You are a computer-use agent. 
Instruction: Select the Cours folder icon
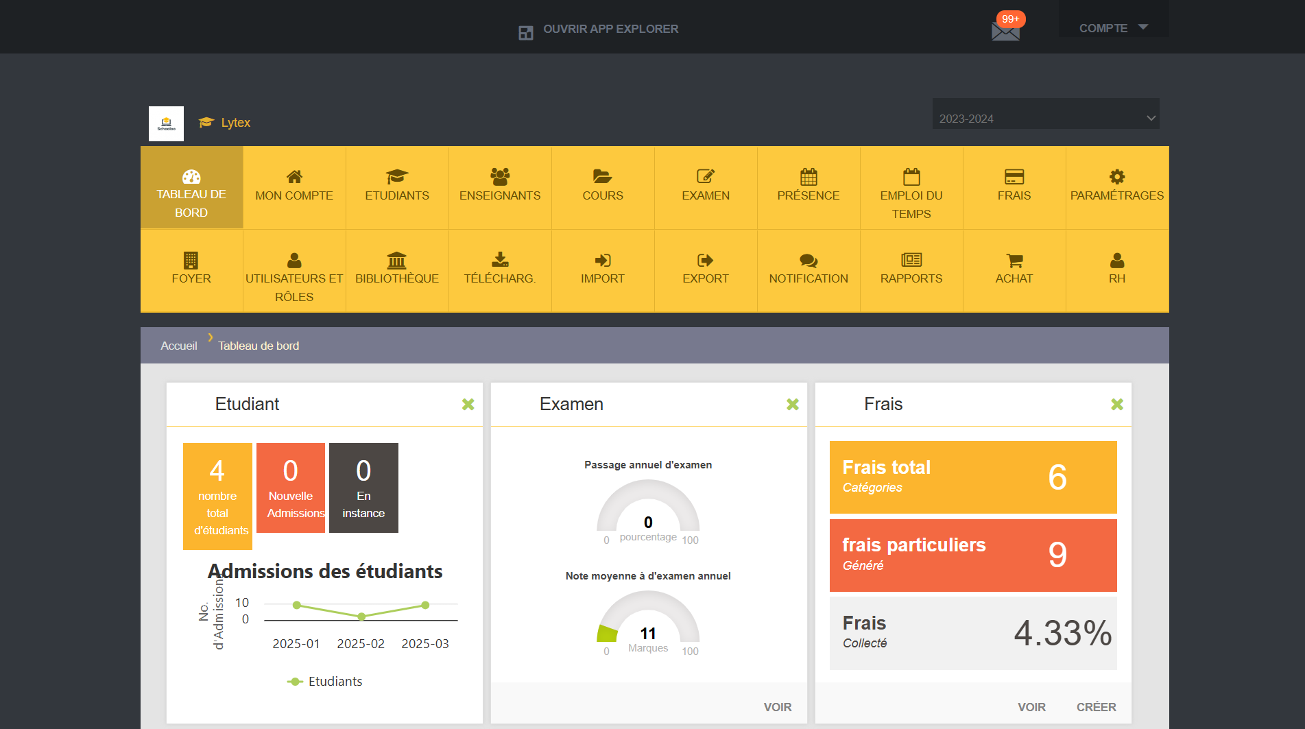coord(603,176)
